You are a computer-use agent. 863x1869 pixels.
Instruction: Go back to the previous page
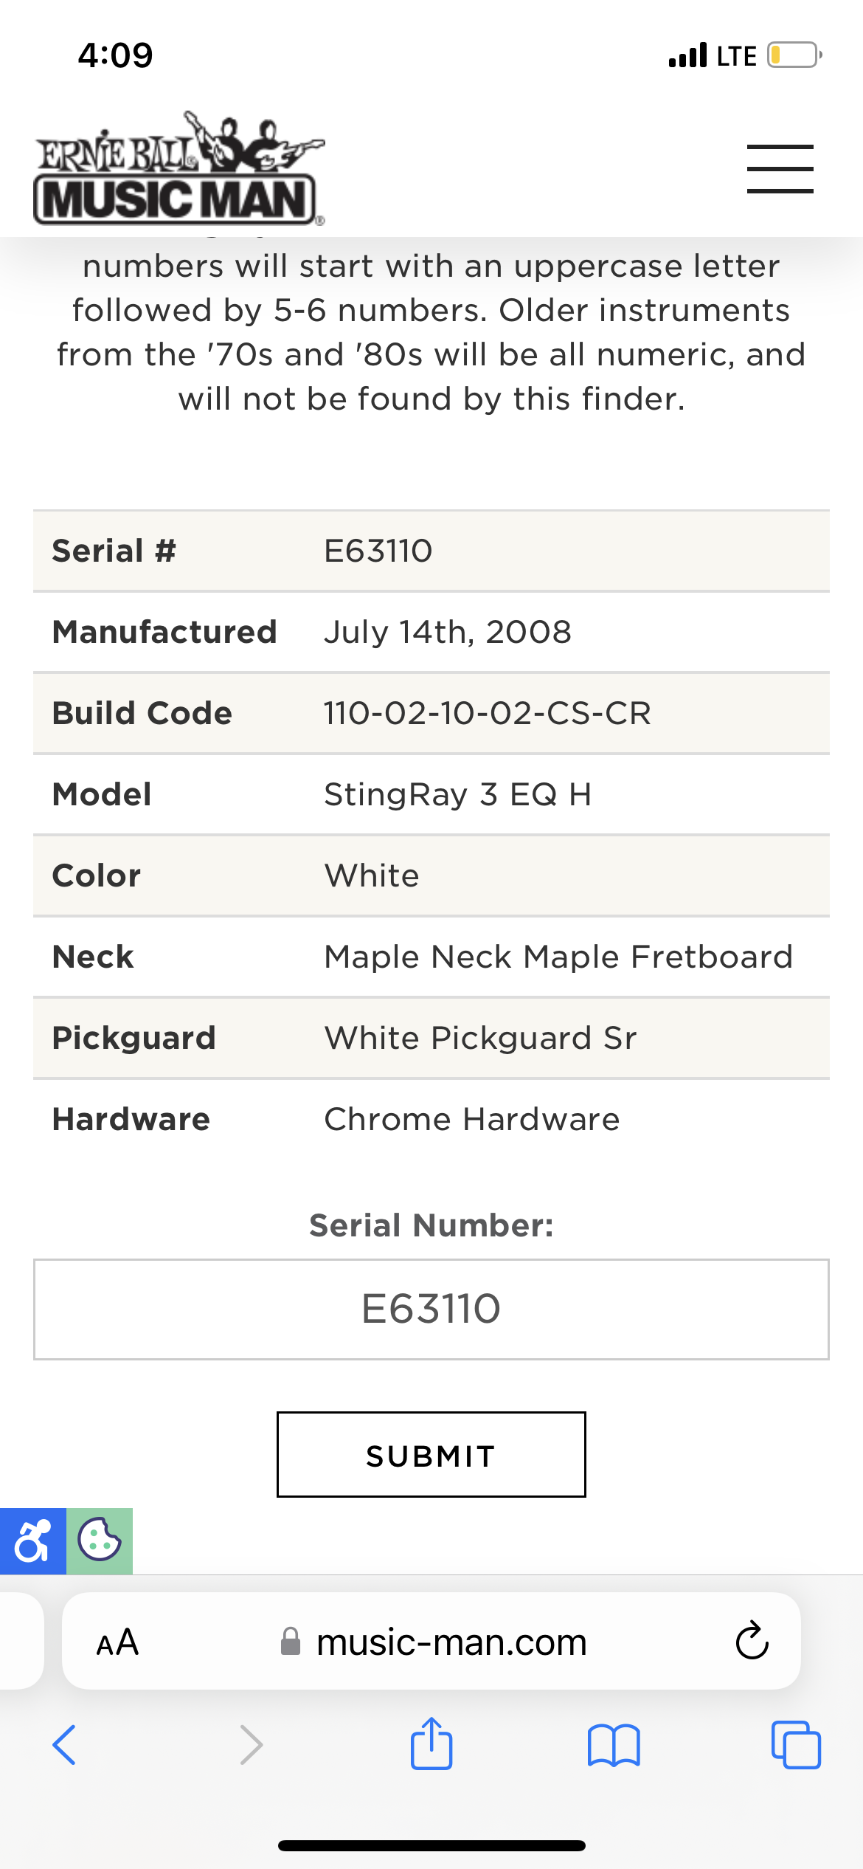click(x=64, y=1745)
